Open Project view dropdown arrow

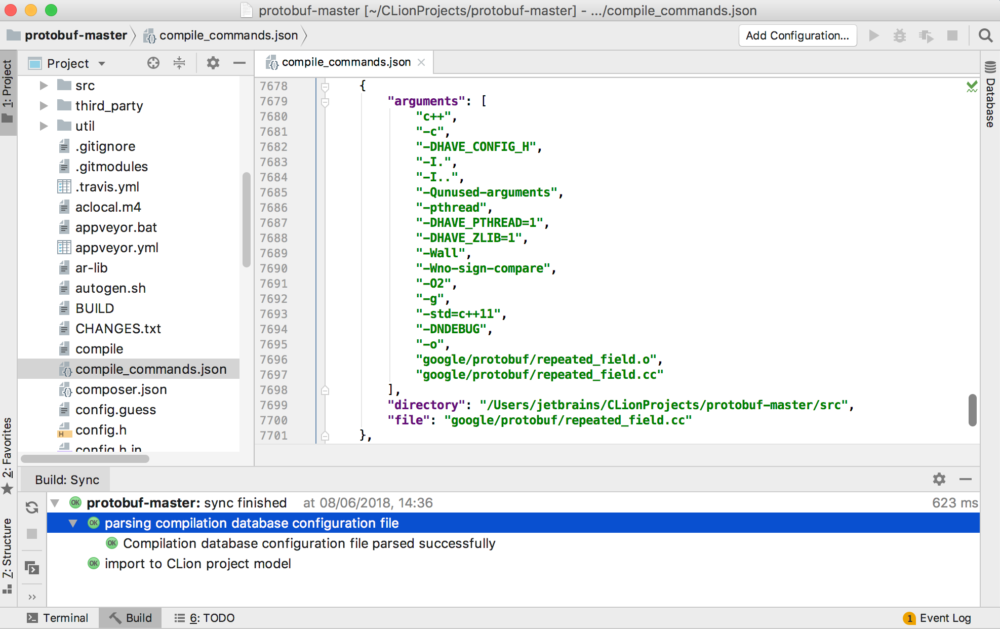pos(102,64)
